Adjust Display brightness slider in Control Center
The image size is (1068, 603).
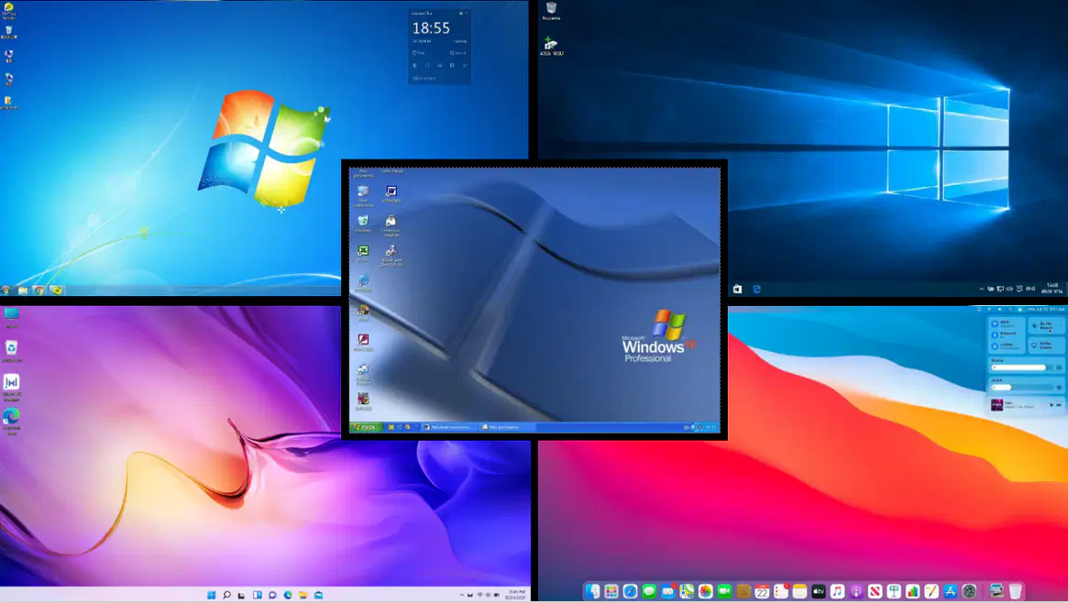coord(1021,367)
